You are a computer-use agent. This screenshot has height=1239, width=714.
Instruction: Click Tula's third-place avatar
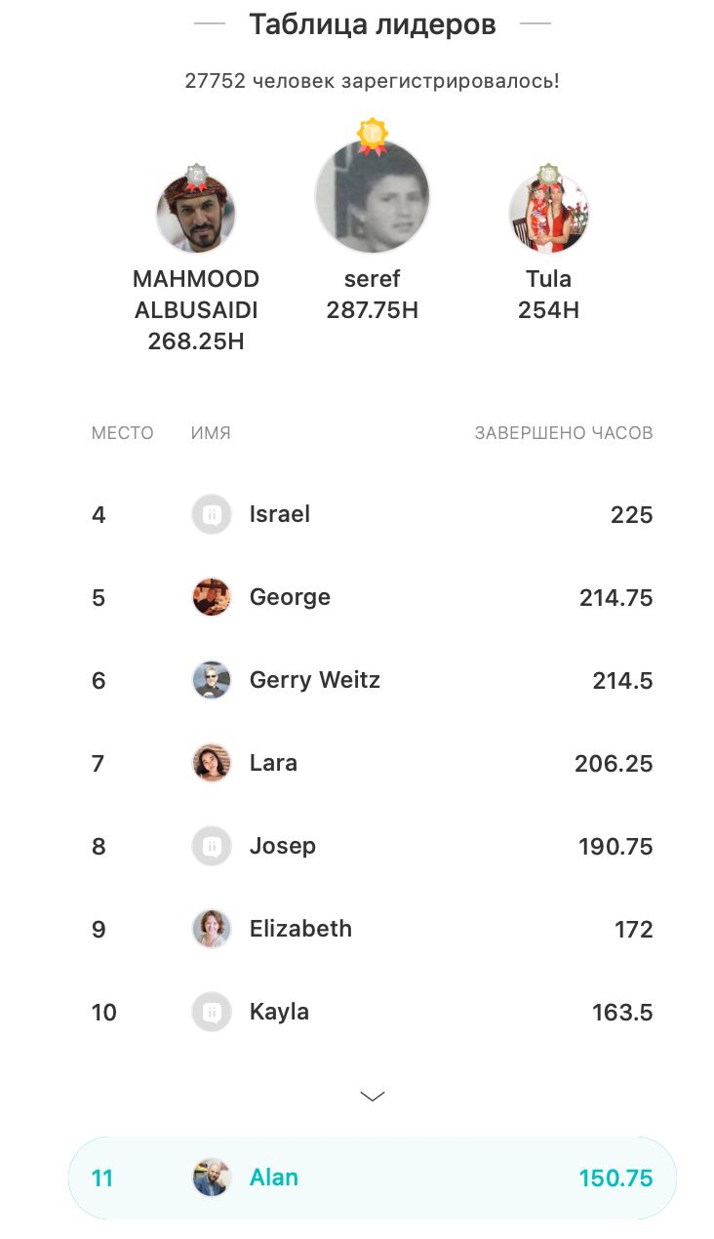pos(548,216)
